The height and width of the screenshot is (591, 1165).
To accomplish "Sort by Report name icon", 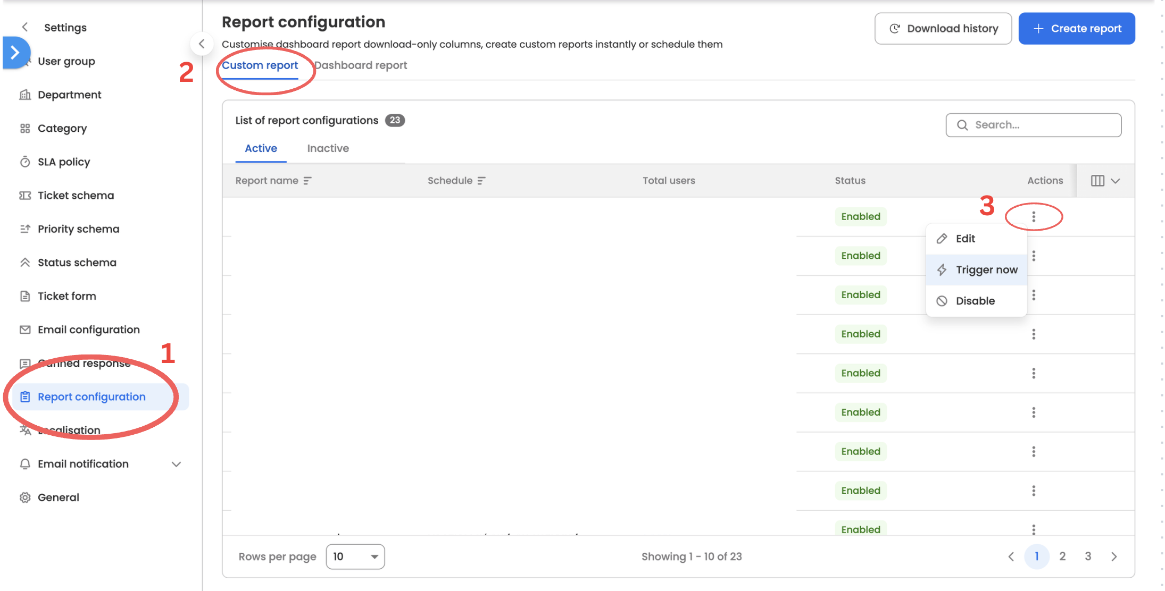I will [307, 181].
